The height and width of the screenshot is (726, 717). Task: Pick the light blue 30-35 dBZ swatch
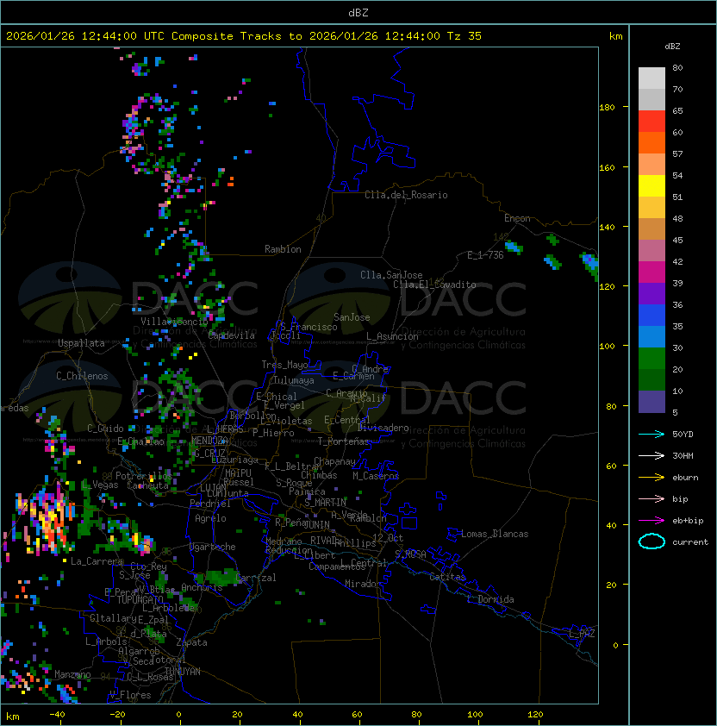pos(652,337)
